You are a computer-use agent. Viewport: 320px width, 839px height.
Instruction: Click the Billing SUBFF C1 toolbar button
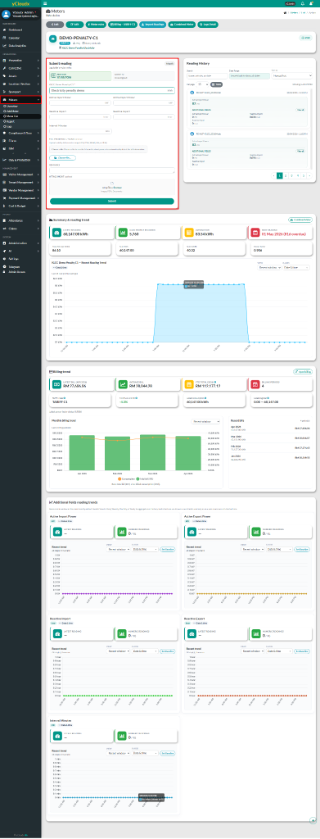click(122, 25)
